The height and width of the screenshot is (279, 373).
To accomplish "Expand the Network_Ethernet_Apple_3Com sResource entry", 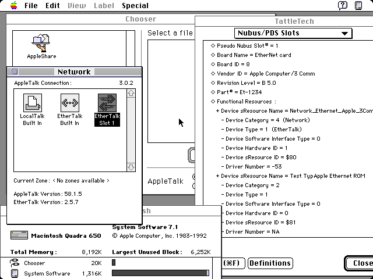I will tap(217, 110).
